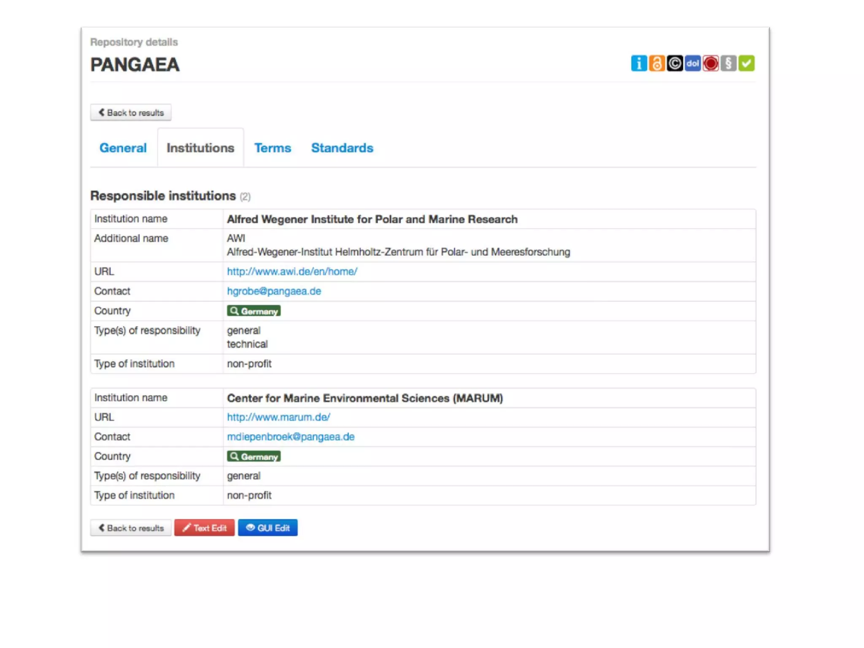This screenshot has width=864, height=648.
Task: Click the orange open access padlock icon
Action: [656, 64]
